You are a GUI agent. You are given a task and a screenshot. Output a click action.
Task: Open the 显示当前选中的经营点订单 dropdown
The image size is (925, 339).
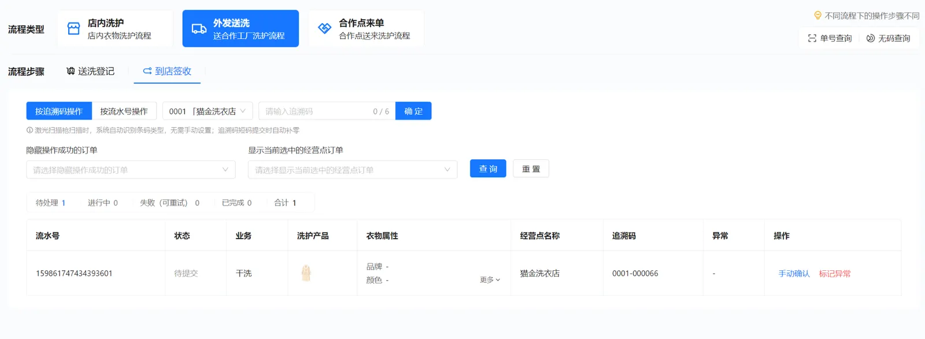click(x=353, y=170)
